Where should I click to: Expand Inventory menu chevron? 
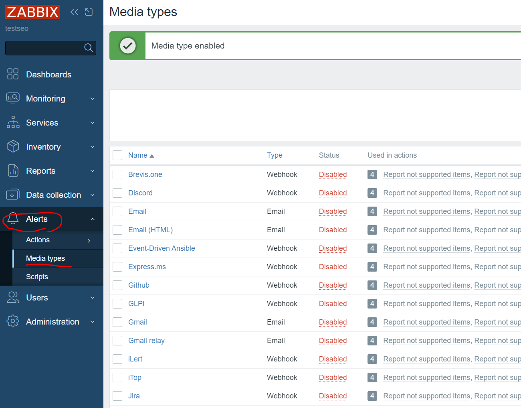(93, 147)
